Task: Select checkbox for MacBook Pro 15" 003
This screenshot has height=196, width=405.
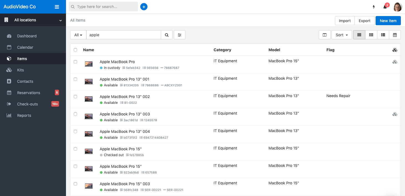Action: pyautogui.click(x=75, y=184)
